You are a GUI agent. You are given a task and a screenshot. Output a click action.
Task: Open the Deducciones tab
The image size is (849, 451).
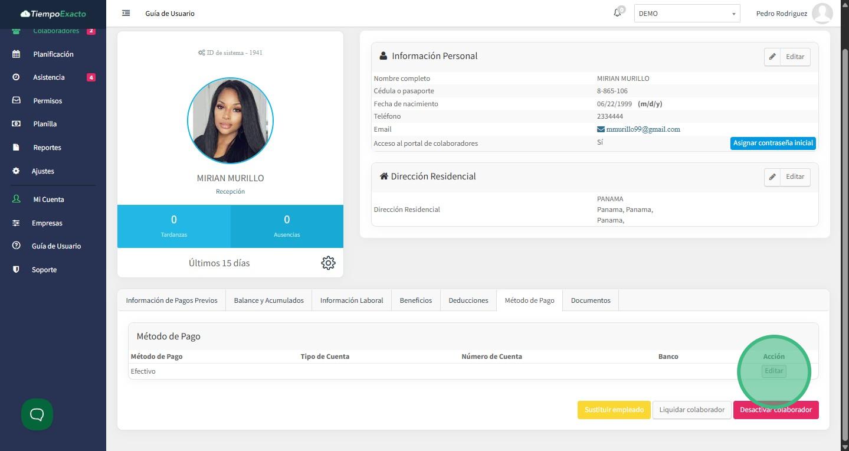coord(468,300)
